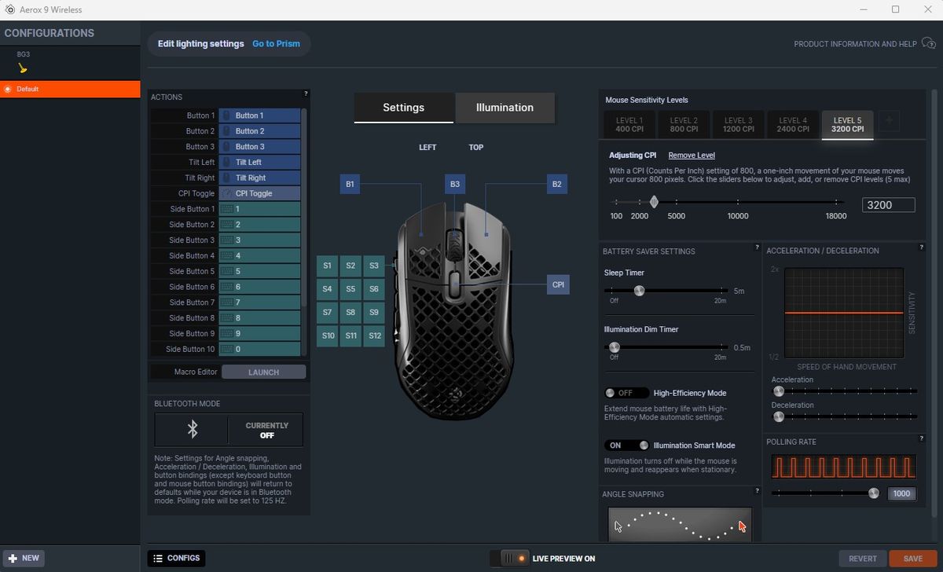Click the support headset icon near Product Information
943x572 pixels.
tap(929, 44)
